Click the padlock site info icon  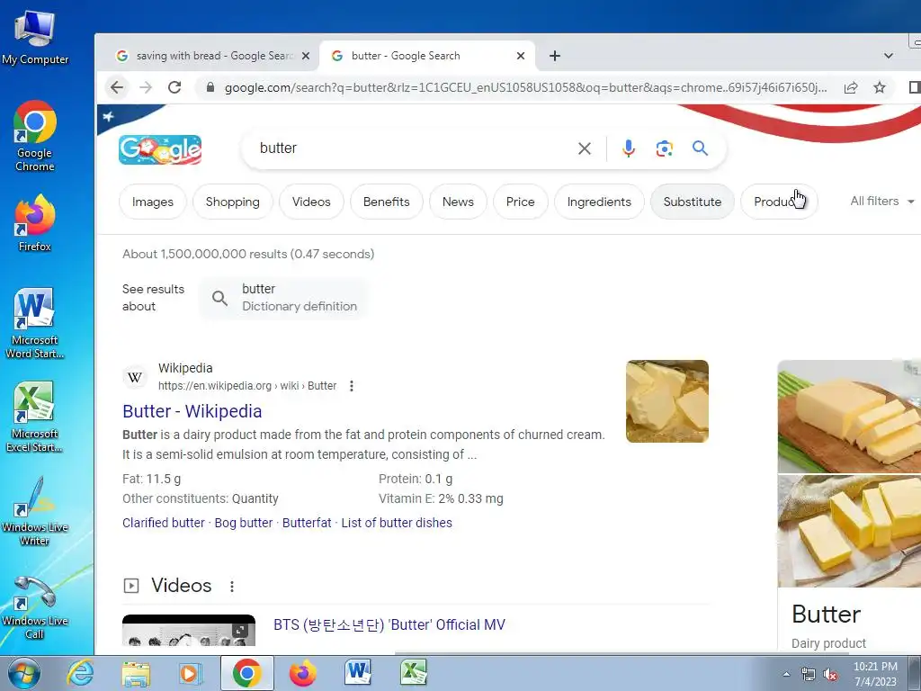click(210, 87)
